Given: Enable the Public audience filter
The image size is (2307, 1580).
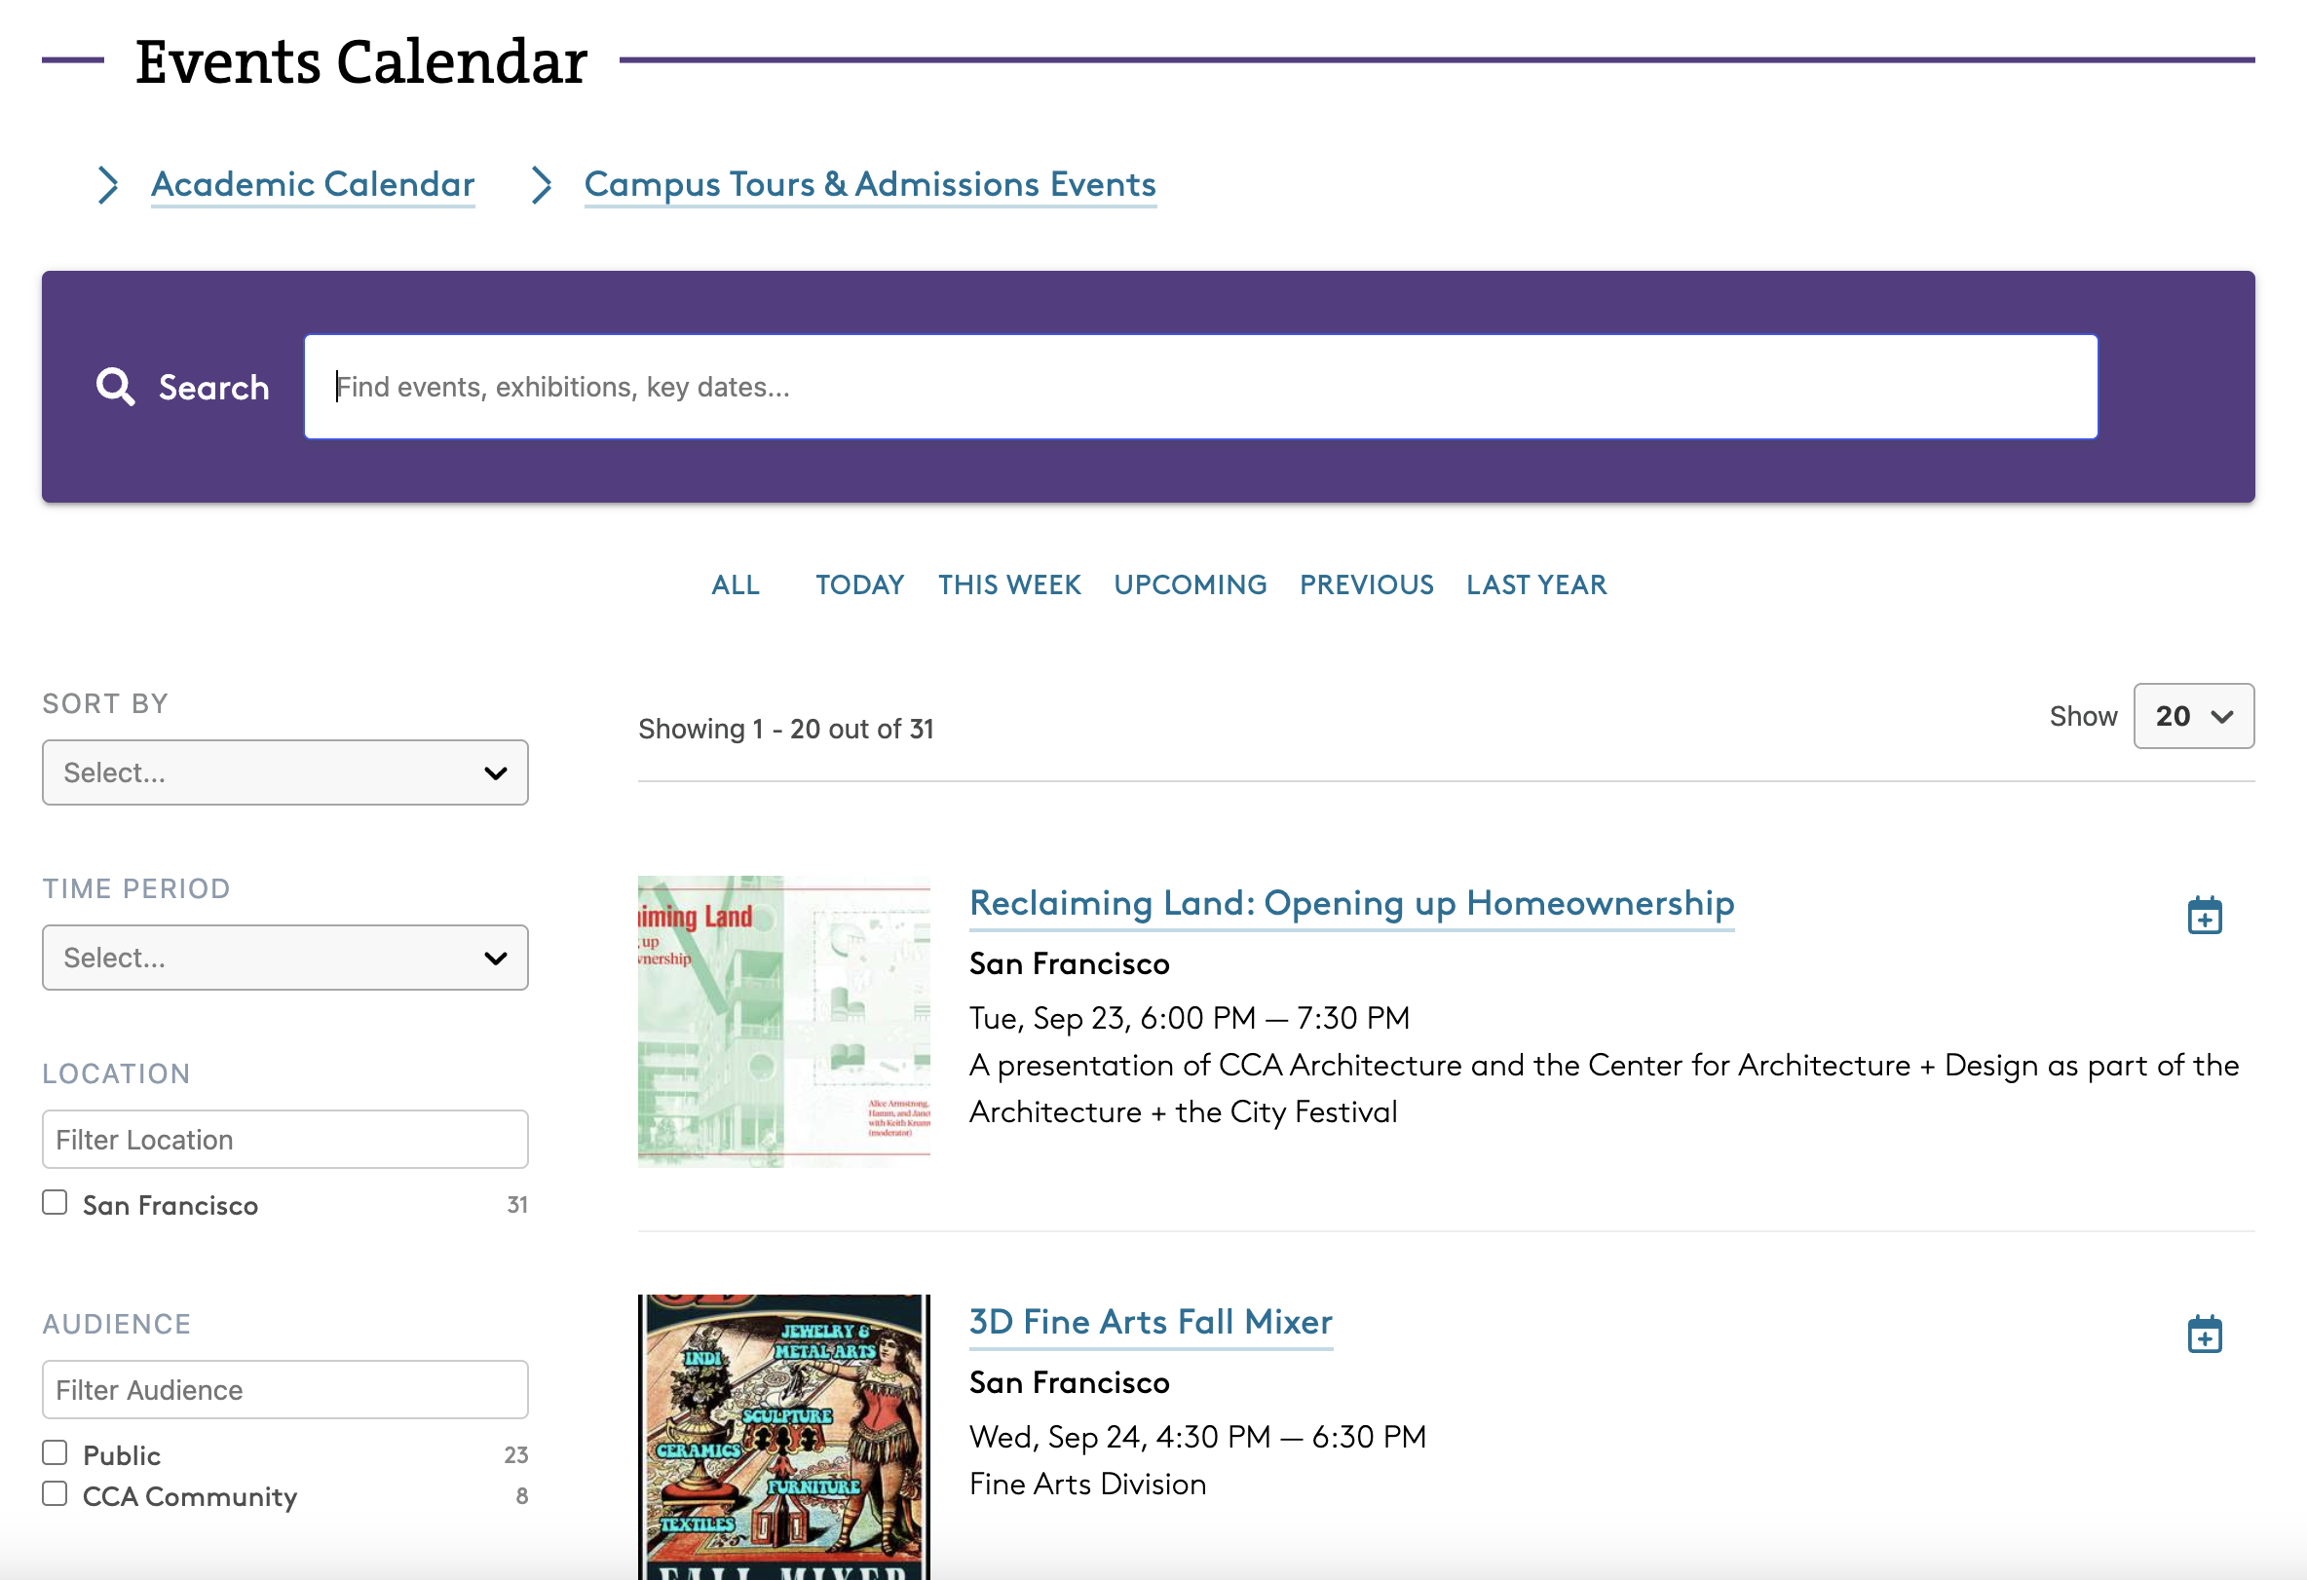Looking at the screenshot, I should pos(56,1452).
